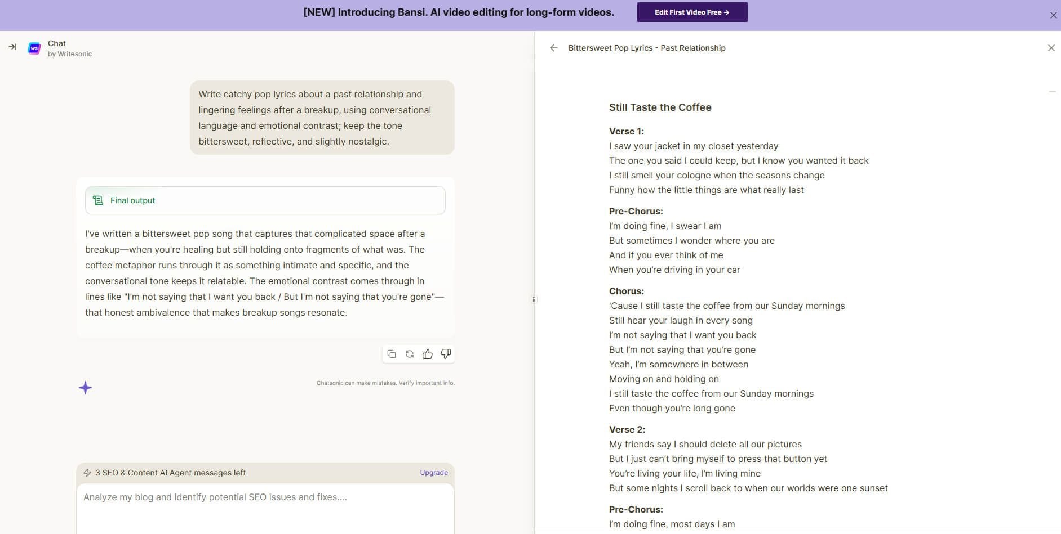Click the purple sparkle icon below the response

click(85, 388)
